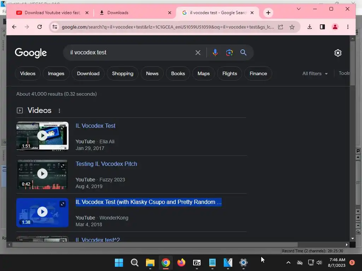Image resolution: width=362 pixels, height=271 pixels.
Task: Filter results by Videos
Action: [x=28, y=73]
